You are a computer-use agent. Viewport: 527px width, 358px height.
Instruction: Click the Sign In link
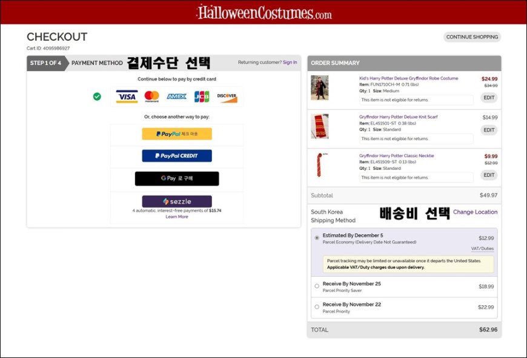pos(290,62)
